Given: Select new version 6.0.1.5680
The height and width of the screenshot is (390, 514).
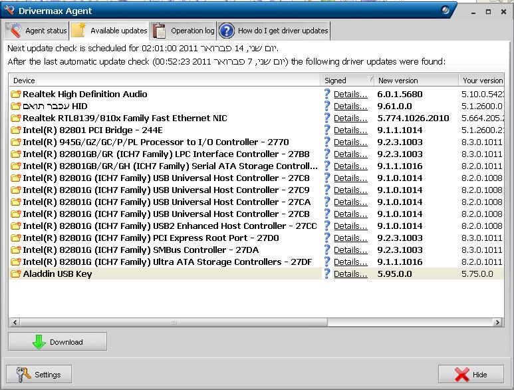Looking at the screenshot, I should pos(400,95).
